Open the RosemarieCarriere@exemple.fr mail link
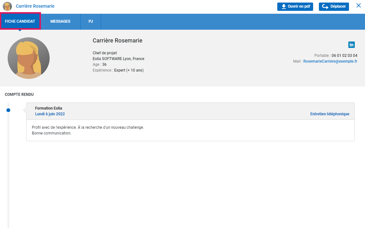Image resolution: width=365 pixels, height=237 pixels. point(330,61)
